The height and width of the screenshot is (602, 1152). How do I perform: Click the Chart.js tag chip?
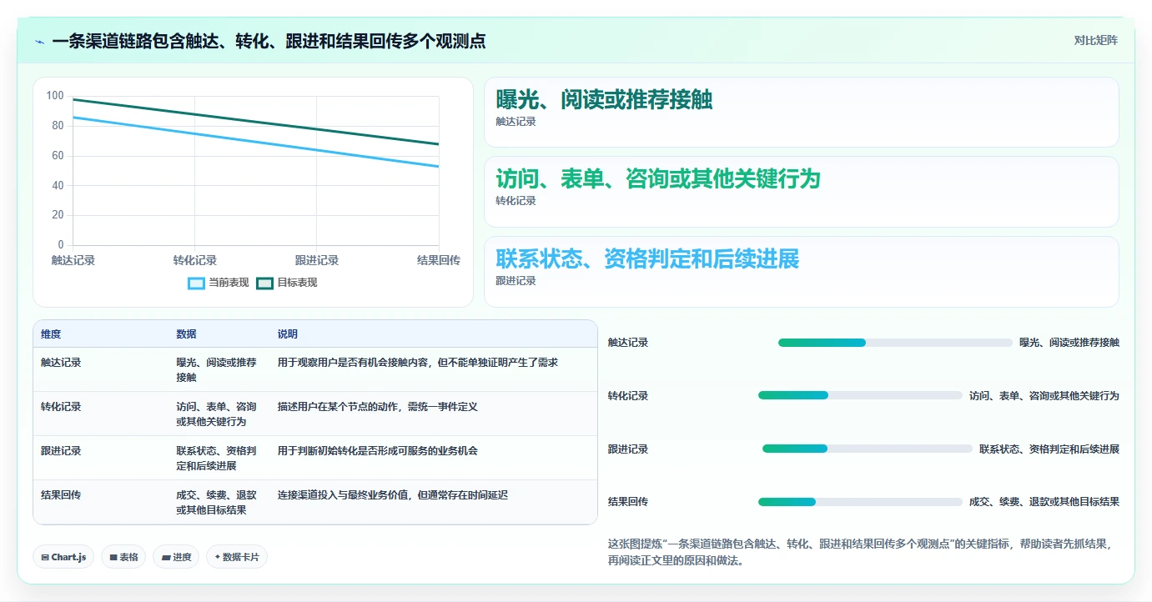click(x=63, y=557)
